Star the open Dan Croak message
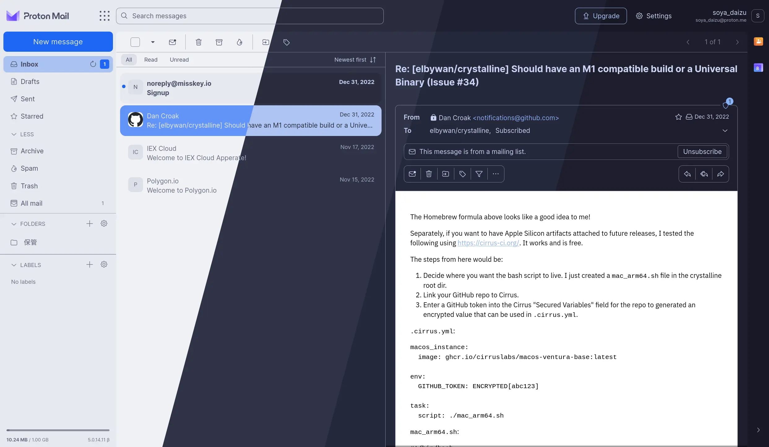Image resolution: width=769 pixels, height=447 pixels. (678, 117)
